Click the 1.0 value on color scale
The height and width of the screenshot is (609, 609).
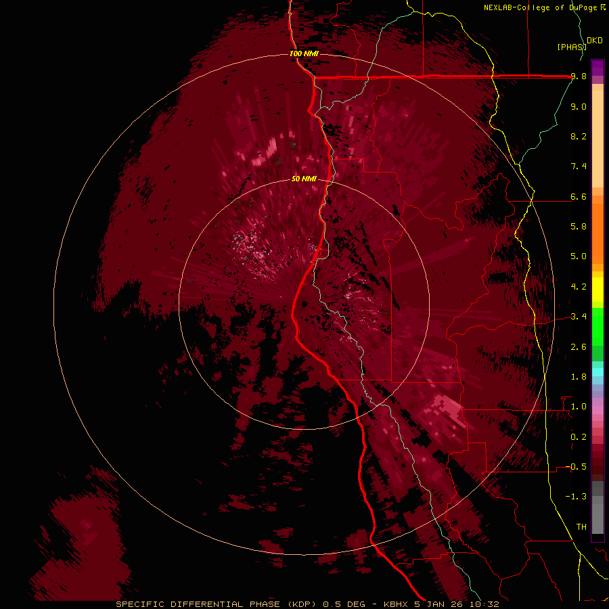click(579, 407)
